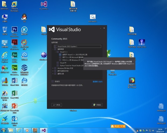Tick the C++ Windows XP support checkbox
Viewport: 167px width, 133px height.
tap(60, 60)
